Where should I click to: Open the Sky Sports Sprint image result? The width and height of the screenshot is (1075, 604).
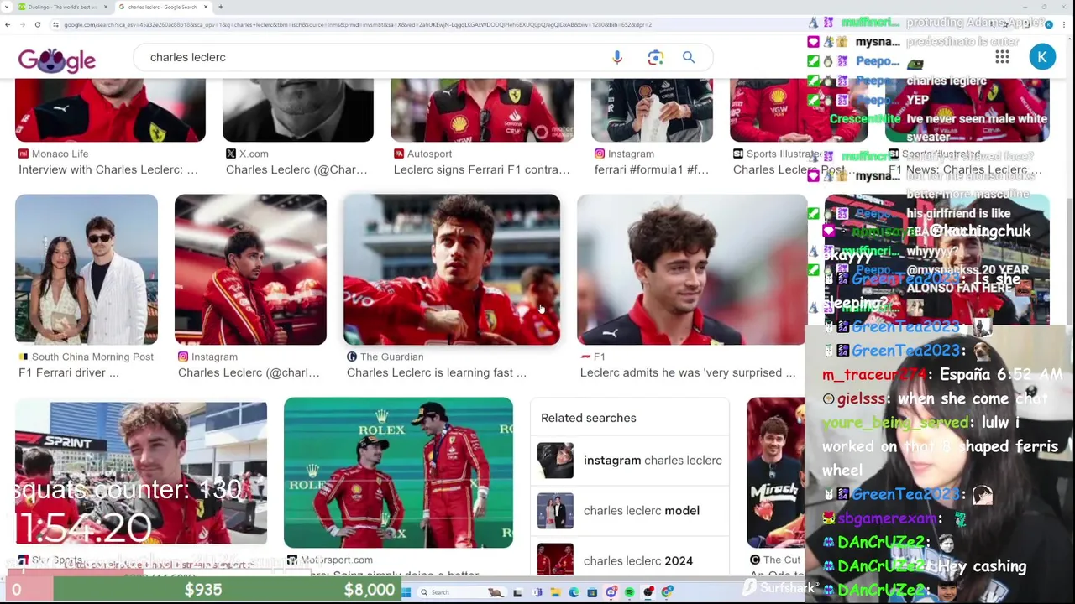click(141, 472)
